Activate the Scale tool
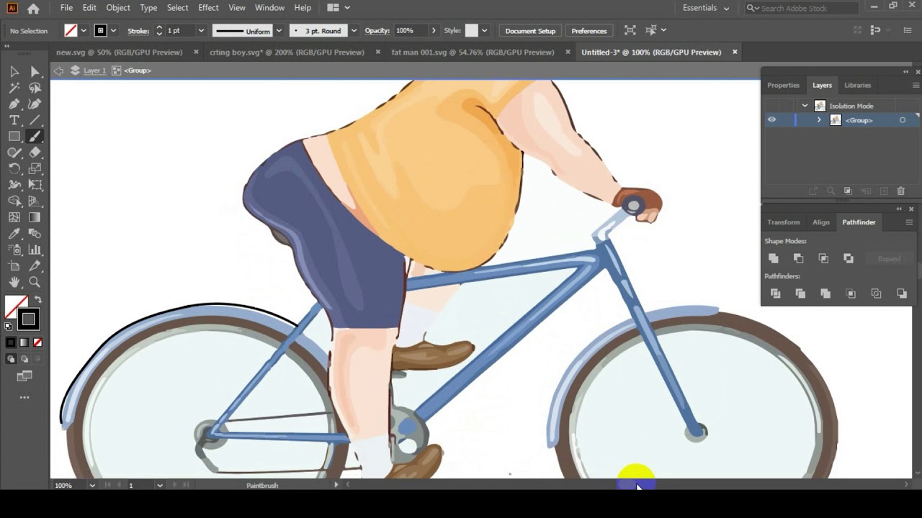This screenshot has width=922, height=518. (x=35, y=169)
